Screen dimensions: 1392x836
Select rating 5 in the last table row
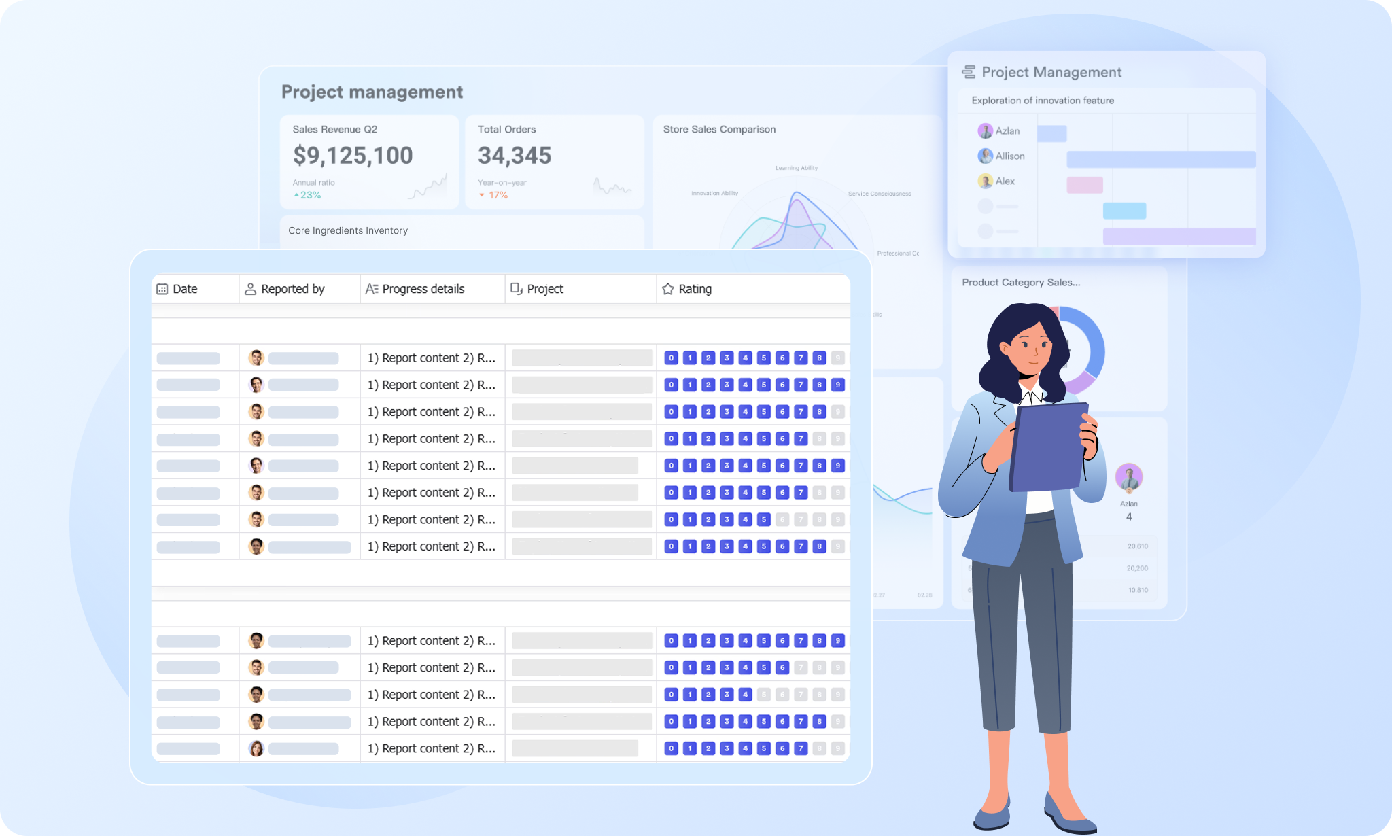pos(764,748)
